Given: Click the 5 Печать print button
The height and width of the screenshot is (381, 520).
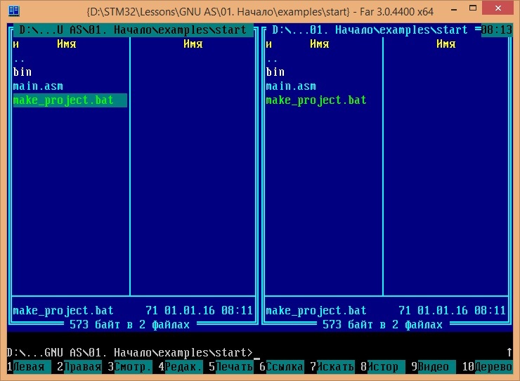Looking at the screenshot, I should (x=230, y=367).
